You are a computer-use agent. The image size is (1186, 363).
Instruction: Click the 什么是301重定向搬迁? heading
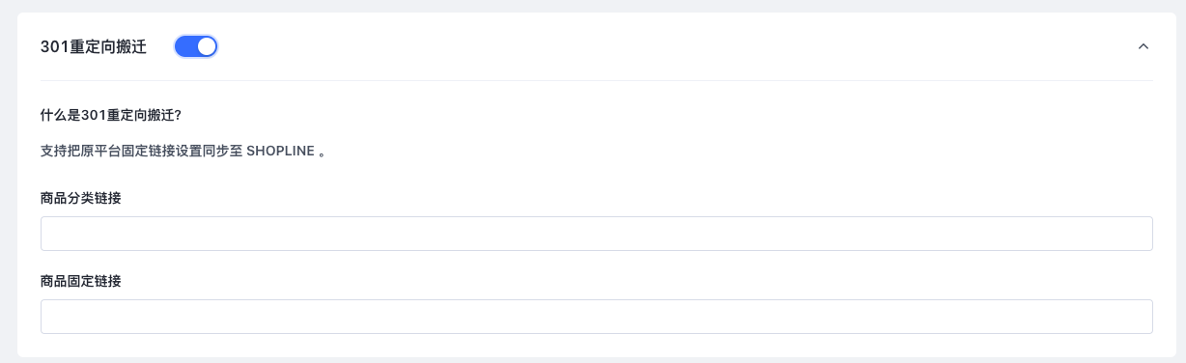click(x=111, y=115)
